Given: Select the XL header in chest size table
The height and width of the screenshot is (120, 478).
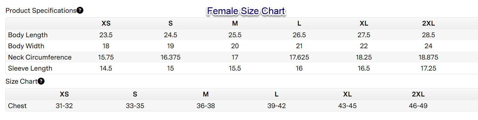Looking at the screenshot, I should click(x=347, y=94).
